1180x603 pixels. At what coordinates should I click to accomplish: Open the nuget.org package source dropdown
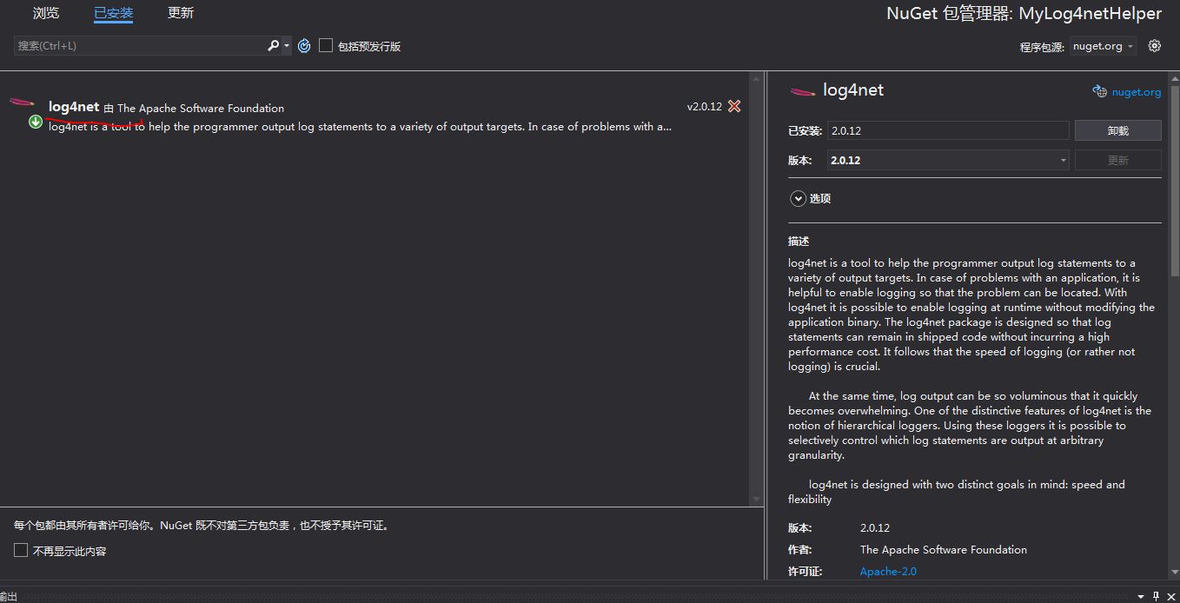[x=1102, y=45]
